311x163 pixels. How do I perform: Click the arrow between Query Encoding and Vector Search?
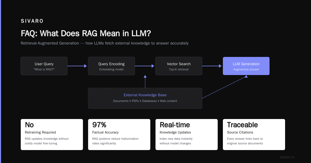point(145,66)
